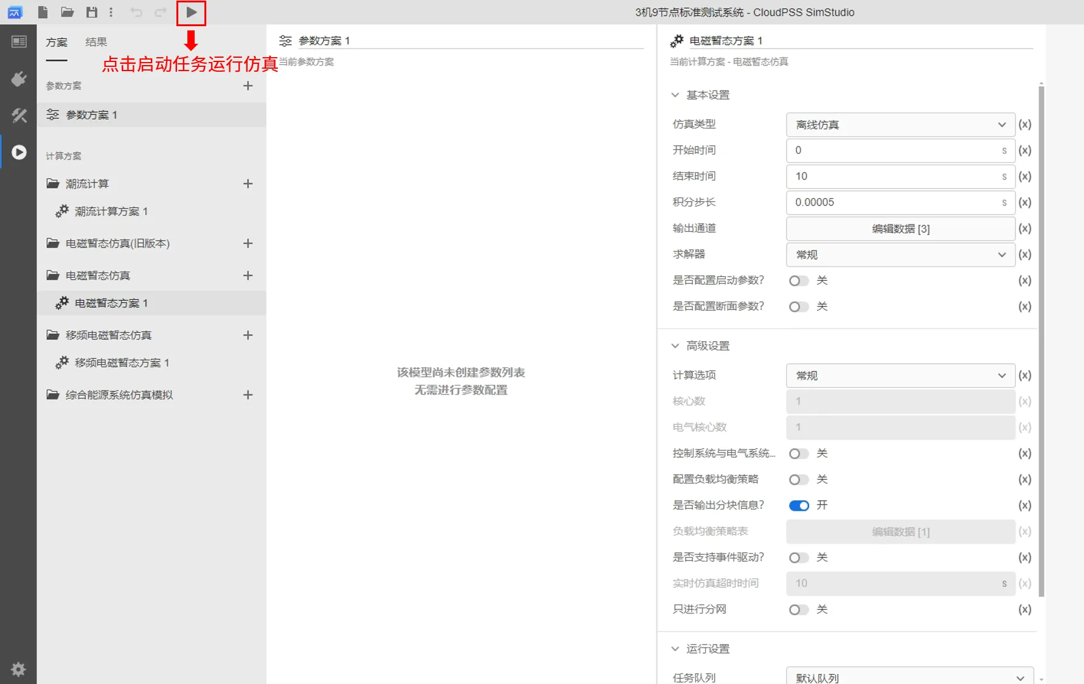Toggle 是否配置启动参数 switch

coord(799,281)
